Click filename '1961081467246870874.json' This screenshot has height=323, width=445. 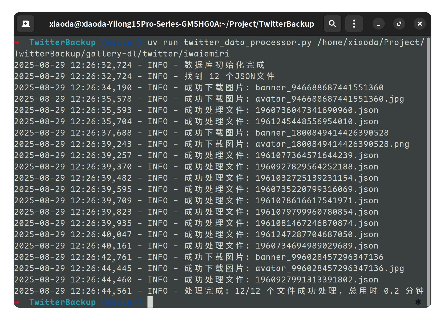[x=317, y=223]
